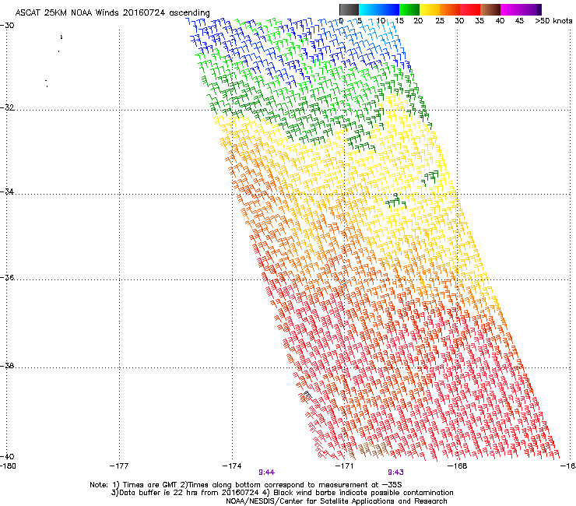576x506 pixels.
Task: Click the '-168' longitude axis label
Action: [458, 466]
